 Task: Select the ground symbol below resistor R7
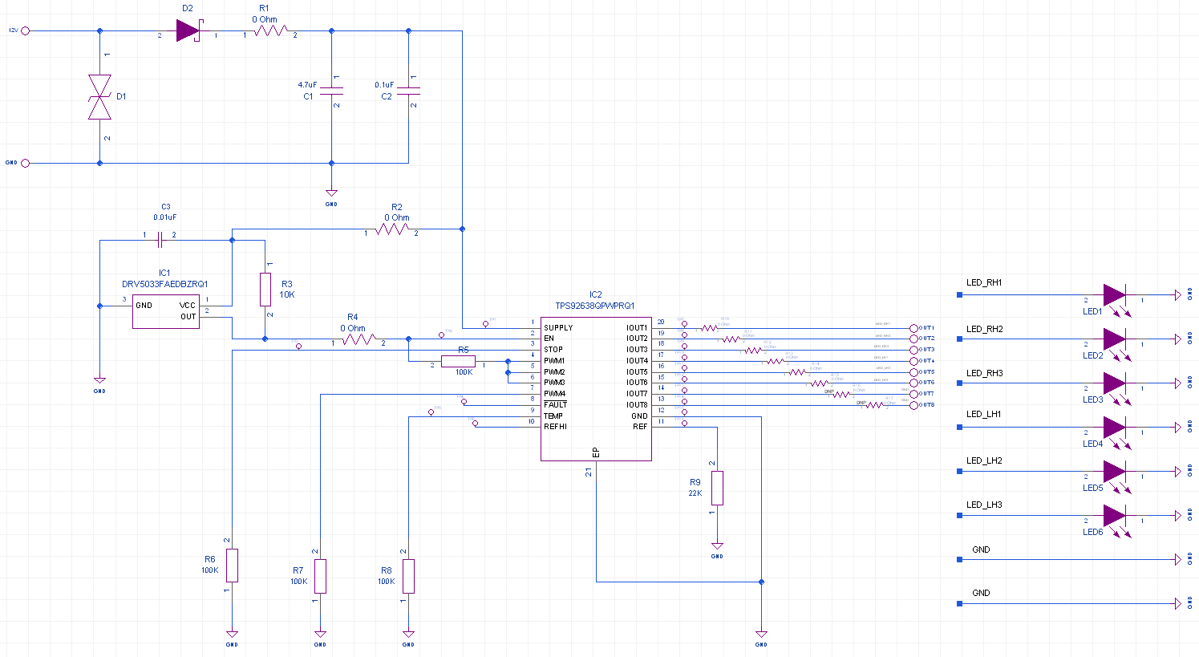coord(320,634)
